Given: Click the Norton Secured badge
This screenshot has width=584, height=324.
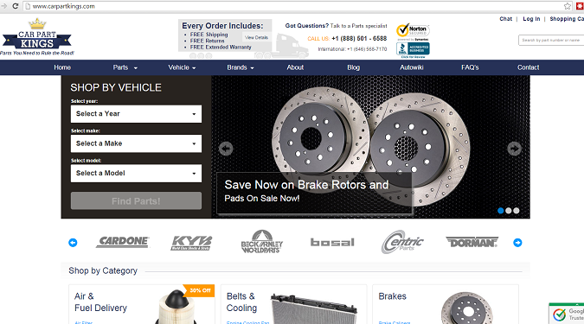Looking at the screenshot, I should click(x=413, y=31).
